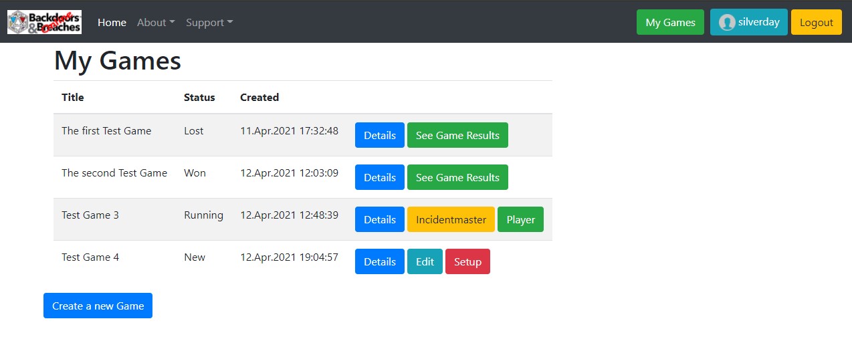This screenshot has height=341, width=852.
Task: Join Test Game 3 as Incidentmaster
Action: tap(451, 219)
